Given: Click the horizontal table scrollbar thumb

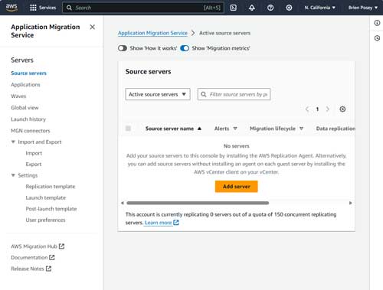Looking at the screenshot, I should pos(198,203).
